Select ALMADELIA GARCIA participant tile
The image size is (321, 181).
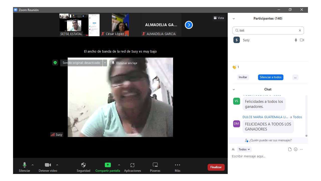(x=161, y=25)
